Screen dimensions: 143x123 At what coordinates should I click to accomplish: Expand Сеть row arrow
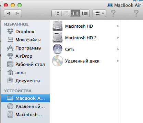pyautogui.click(x=118, y=49)
